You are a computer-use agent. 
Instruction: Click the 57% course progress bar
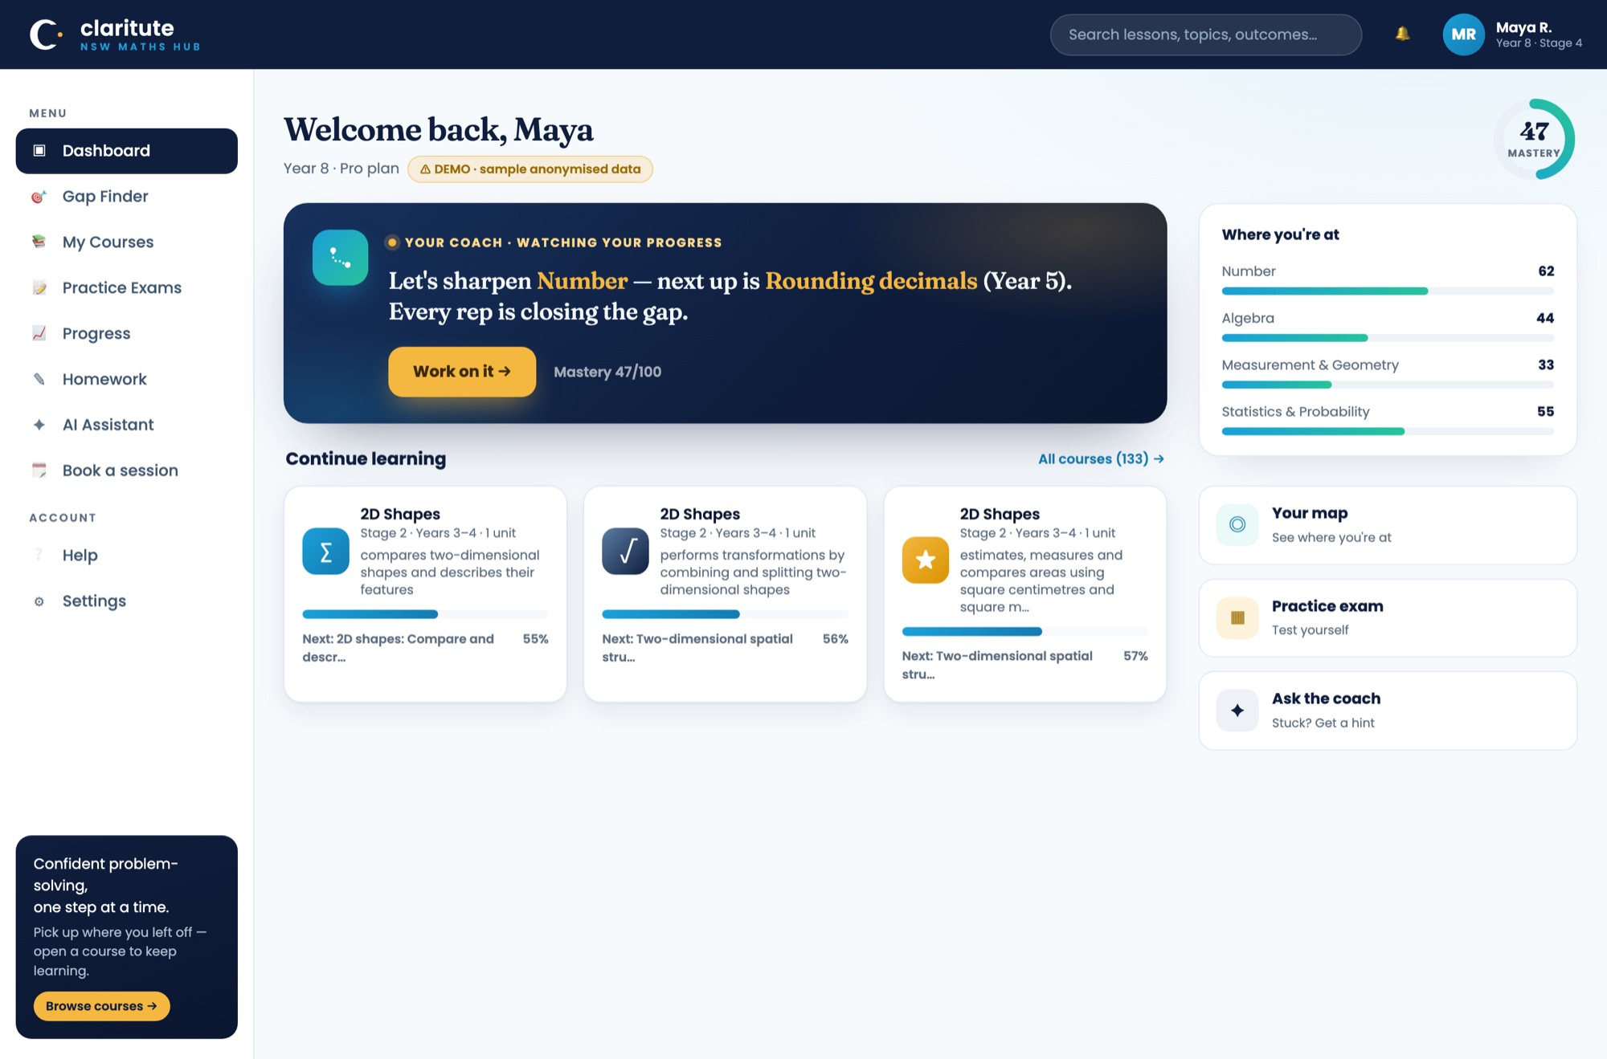[x=1024, y=632]
